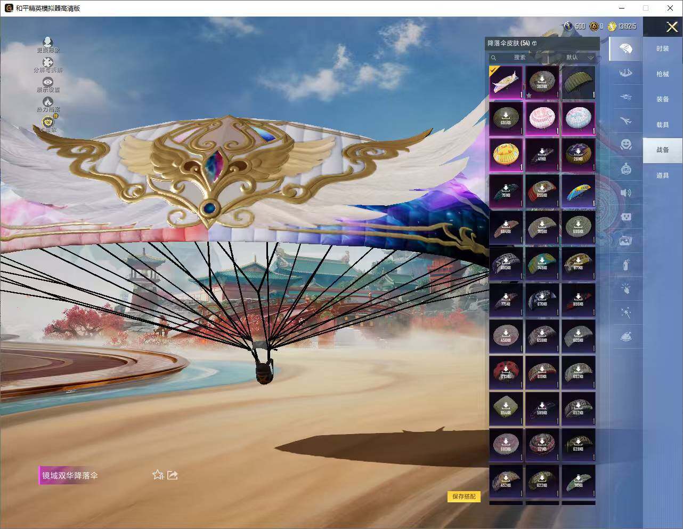Switch to the 时装 tab
683x529 pixels.
(x=662, y=49)
